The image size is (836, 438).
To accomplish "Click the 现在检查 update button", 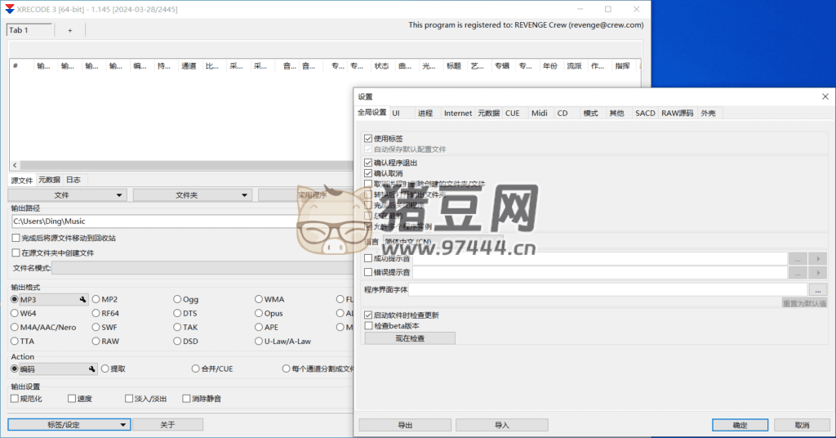I will 410,338.
